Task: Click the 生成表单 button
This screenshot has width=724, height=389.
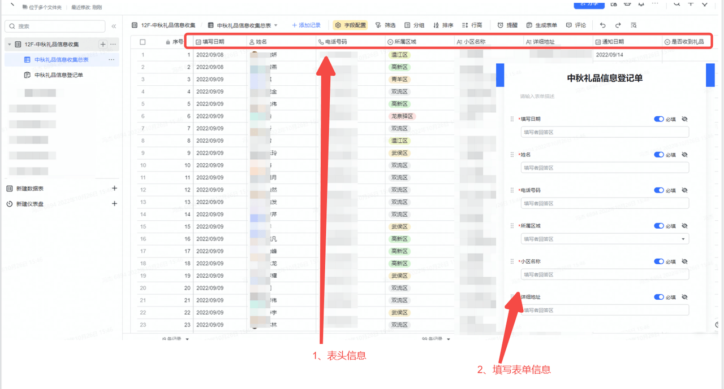Action: 541,25
